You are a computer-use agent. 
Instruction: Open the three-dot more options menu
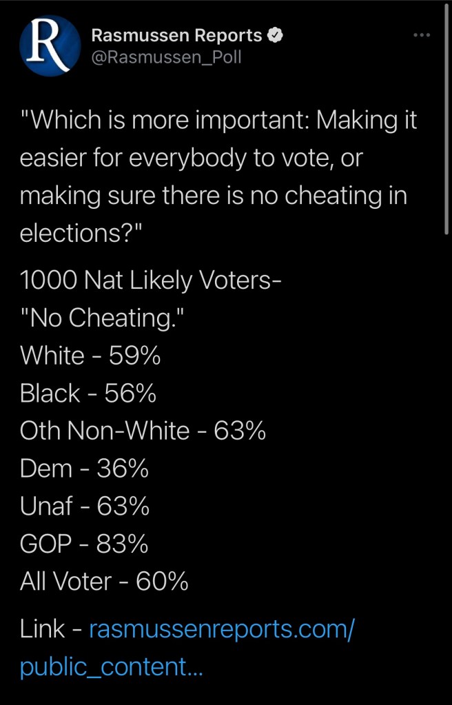pyautogui.click(x=422, y=35)
